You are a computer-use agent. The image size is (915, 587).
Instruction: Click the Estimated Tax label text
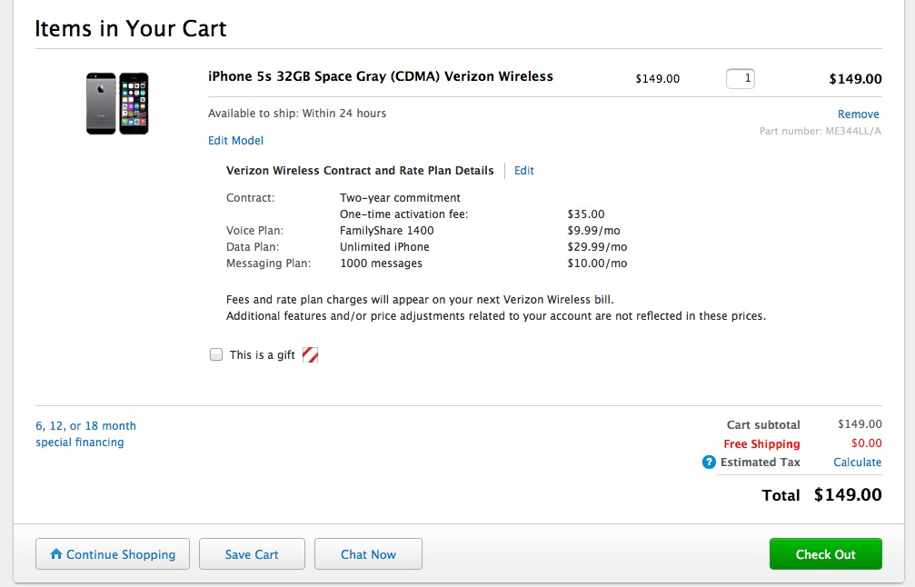(x=760, y=463)
